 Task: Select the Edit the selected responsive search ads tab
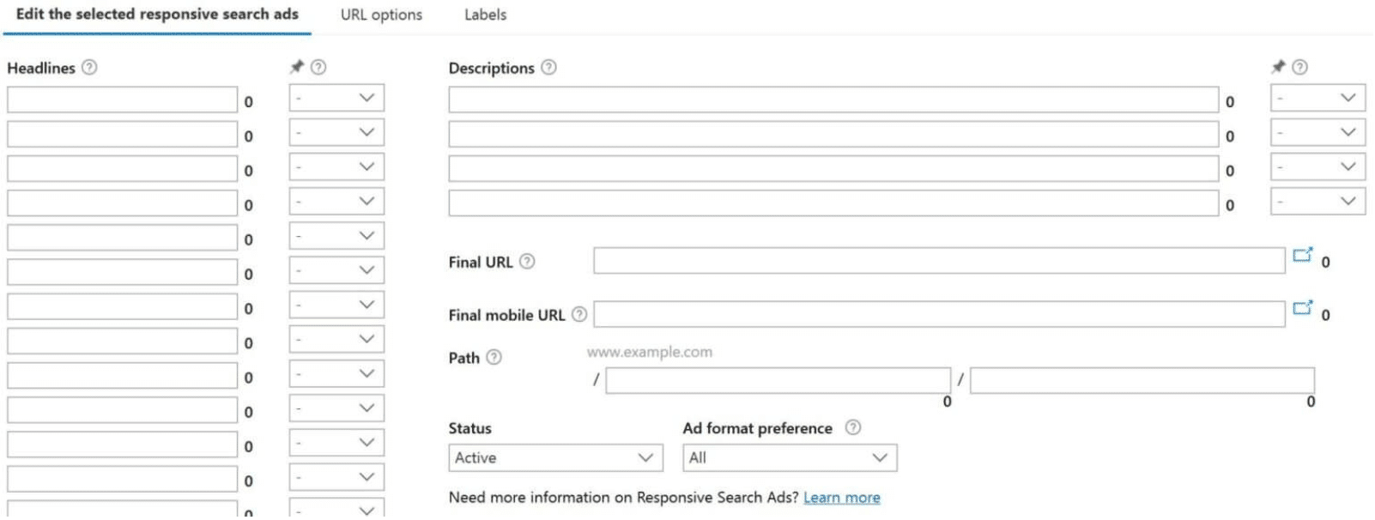coord(157,15)
